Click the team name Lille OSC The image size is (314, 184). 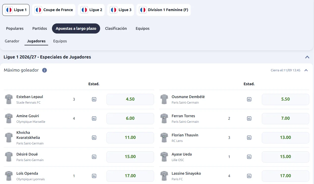click(178, 160)
